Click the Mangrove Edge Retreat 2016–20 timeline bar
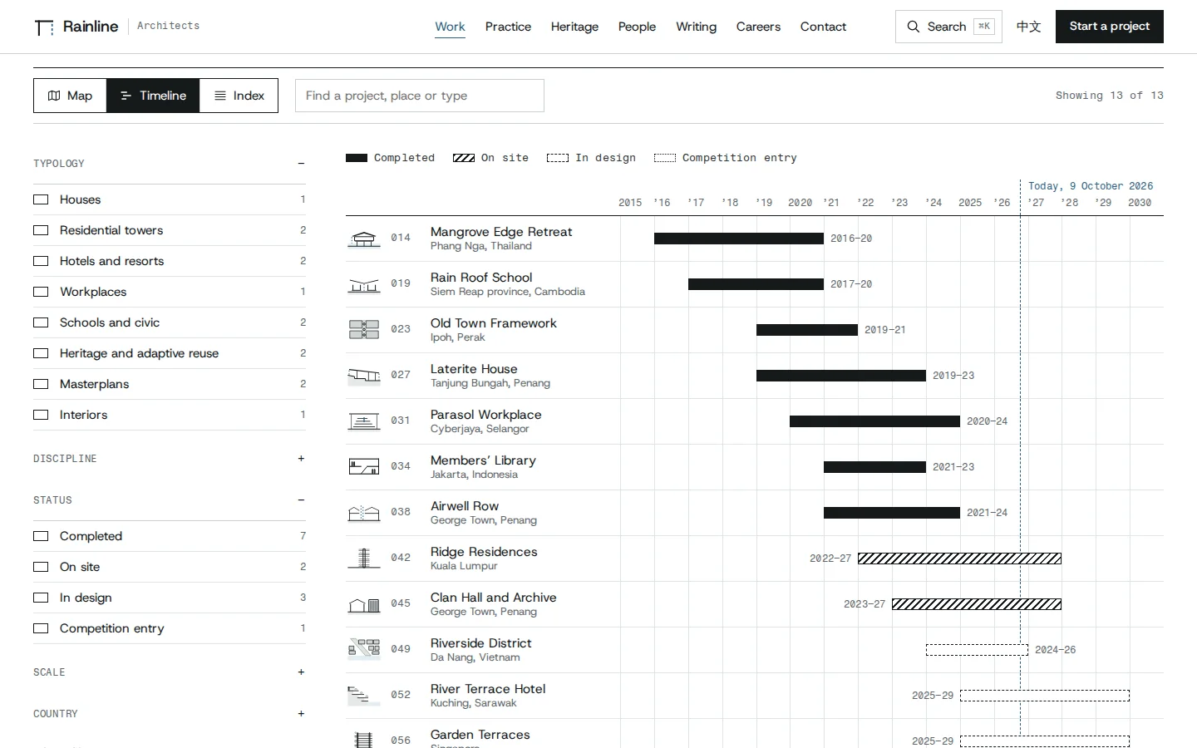 tap(739, 239)
